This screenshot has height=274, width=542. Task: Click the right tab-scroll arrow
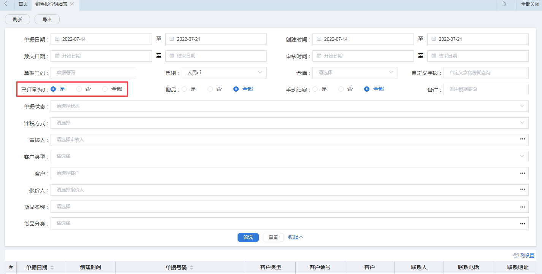pos(505,4)
